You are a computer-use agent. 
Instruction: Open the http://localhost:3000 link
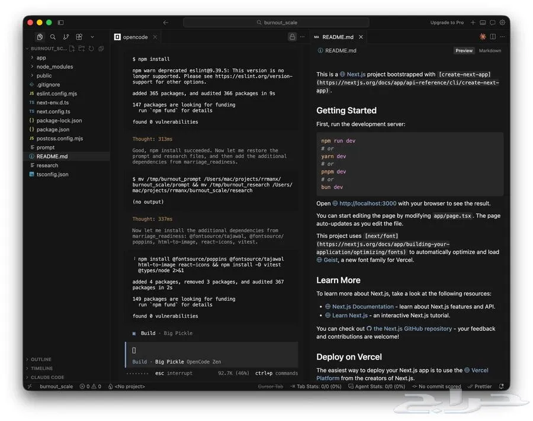point(368,203)
